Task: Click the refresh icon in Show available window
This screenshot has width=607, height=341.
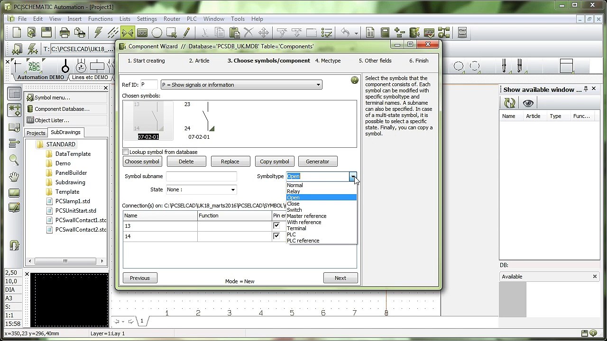Action: click(x=509, y=103)
